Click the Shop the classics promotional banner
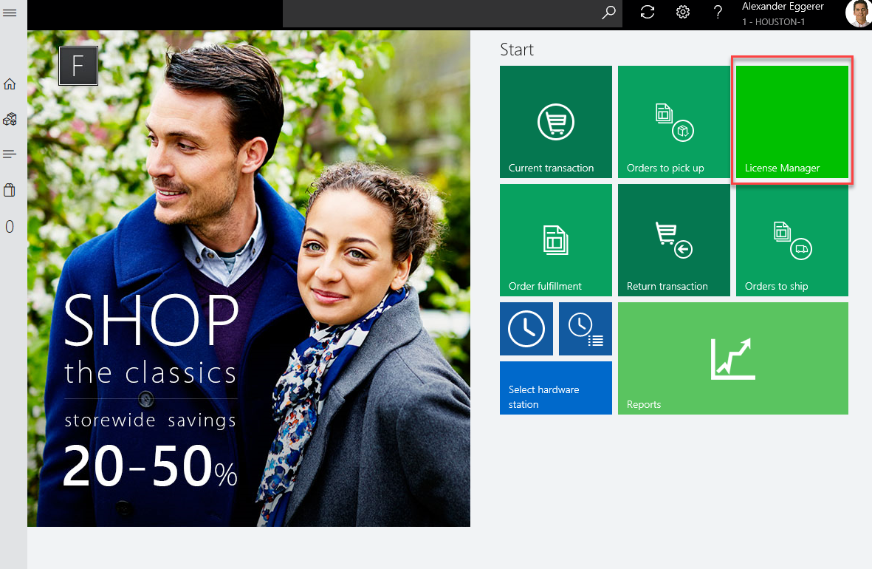Screen dimensions: 872x569 tap(249, 279)
